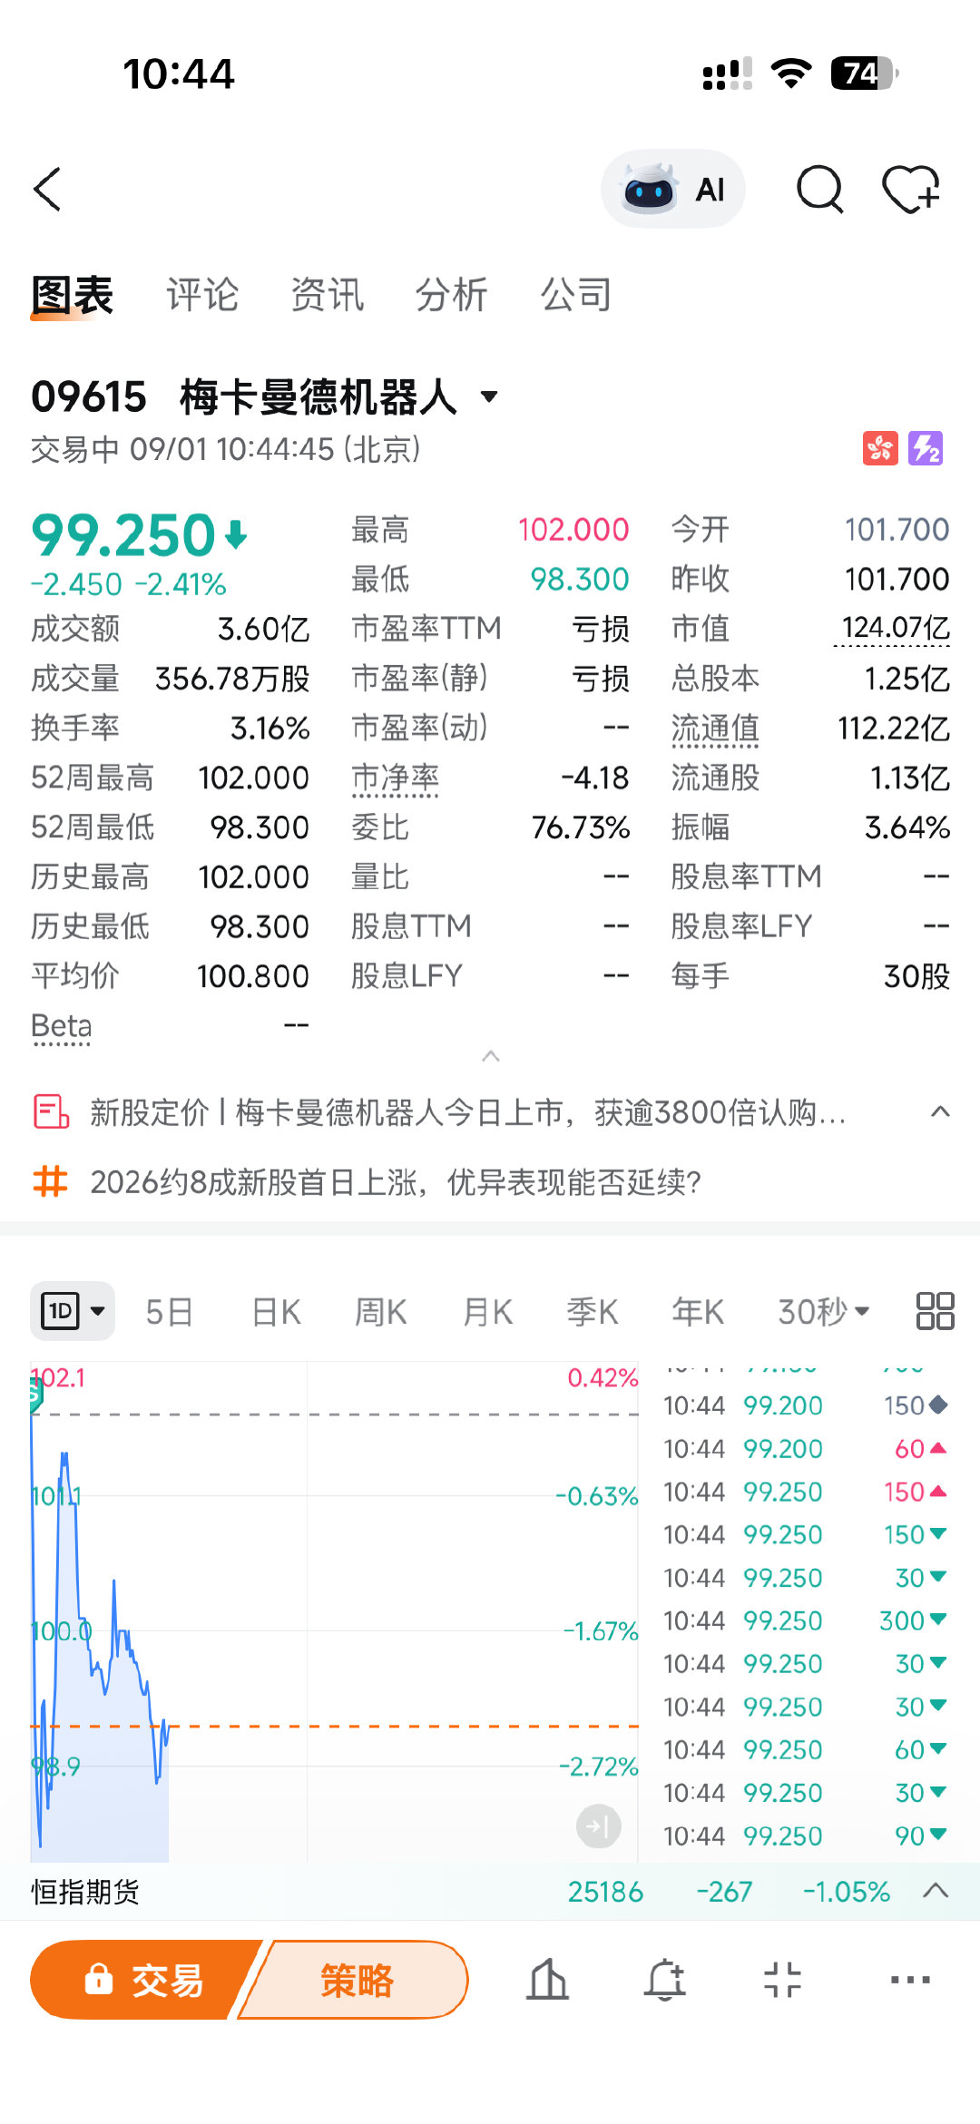Tap the tick row with volume 300
Viewport: 980px width, 2124px height.
tap(806, 1620)
